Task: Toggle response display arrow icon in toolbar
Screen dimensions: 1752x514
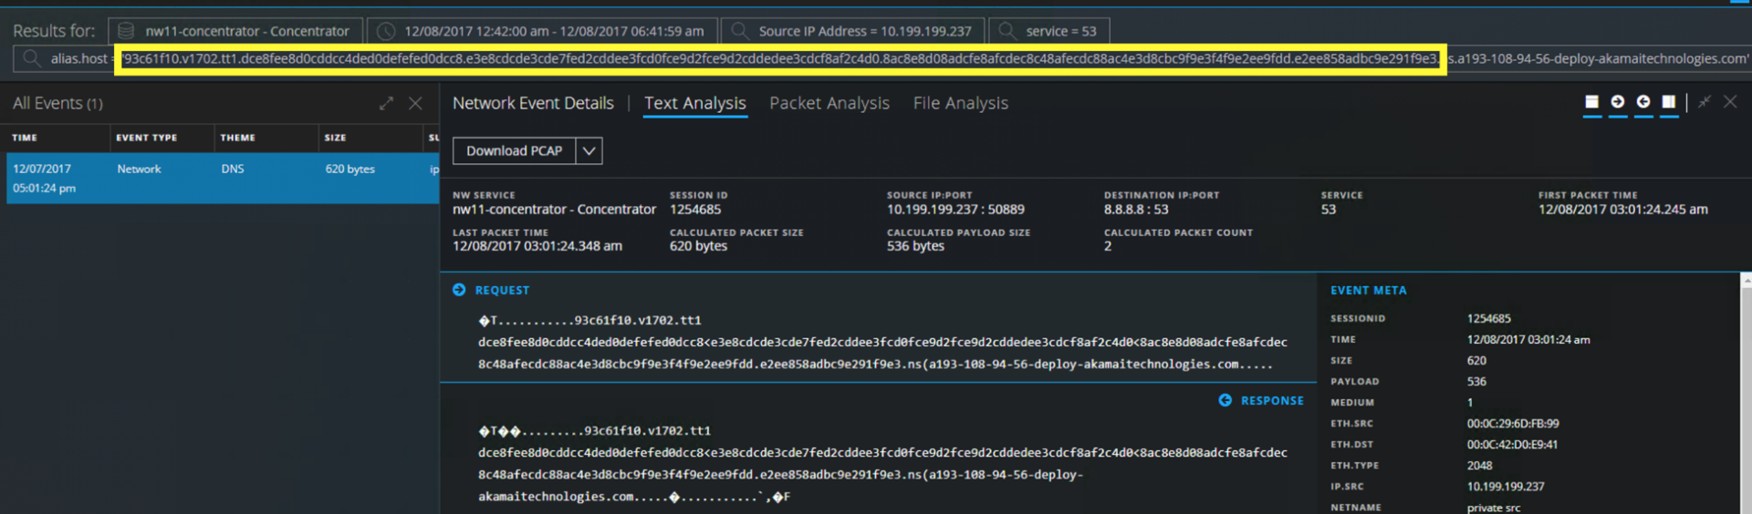Action: [1643, 102]
